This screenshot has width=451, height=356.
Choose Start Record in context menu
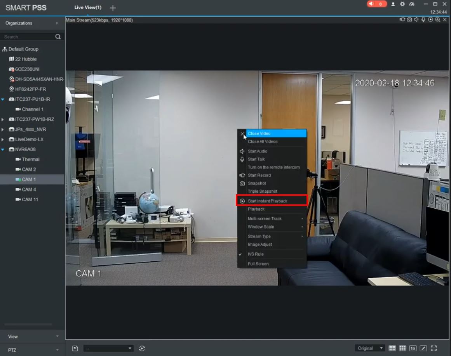(272, 175)
